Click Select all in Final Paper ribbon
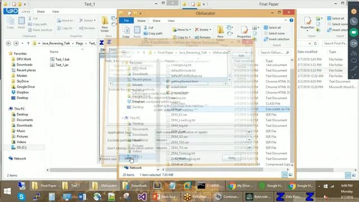Viewport: 359px width, 202px height. (335, 19)
